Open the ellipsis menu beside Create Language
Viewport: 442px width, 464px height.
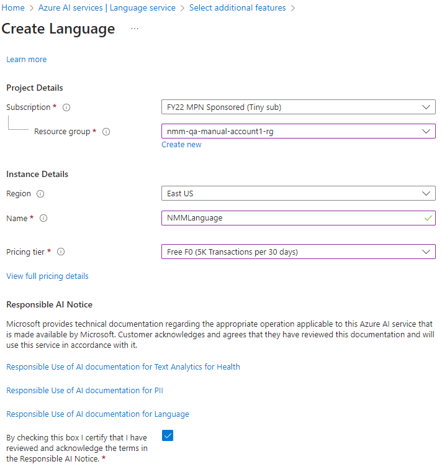(135, 29)
